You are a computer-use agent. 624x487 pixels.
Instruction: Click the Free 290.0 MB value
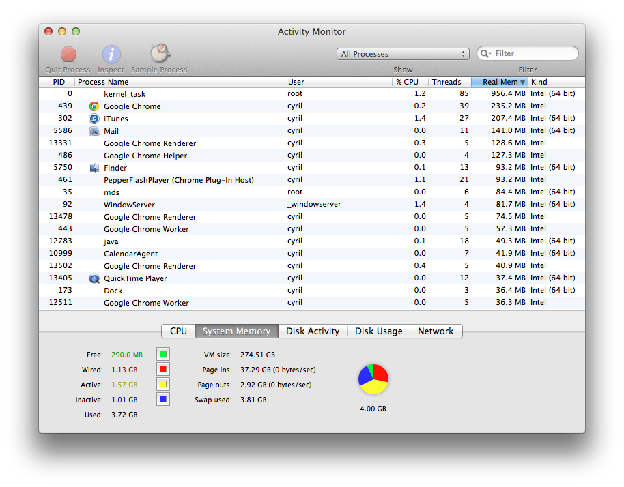[127, 355]
